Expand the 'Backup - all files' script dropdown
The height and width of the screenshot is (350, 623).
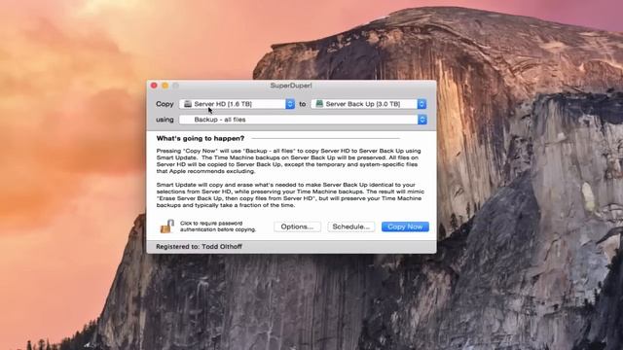point(303,120)
